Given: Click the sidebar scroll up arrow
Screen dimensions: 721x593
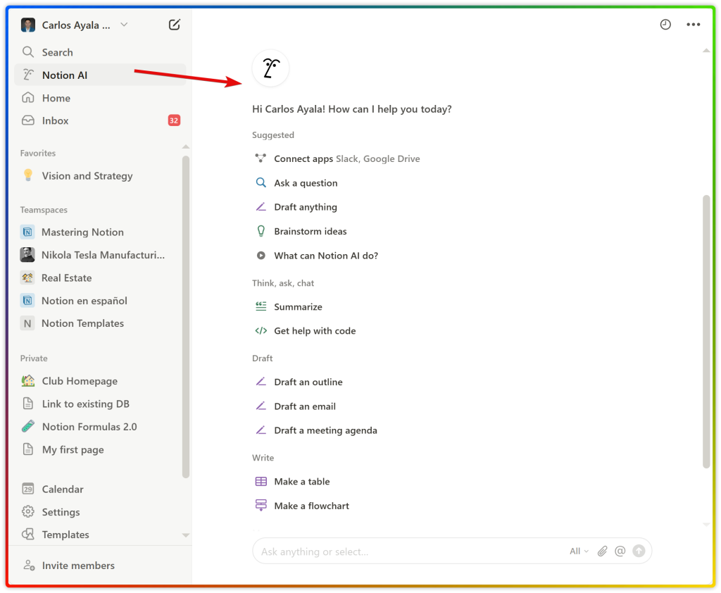Looking at the screenshot, I should point(186,146).
